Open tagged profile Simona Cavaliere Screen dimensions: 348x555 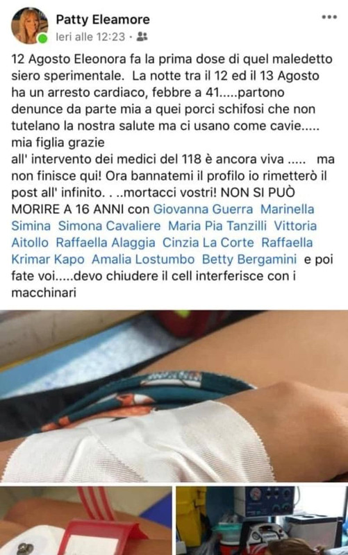tap(109, 226)
